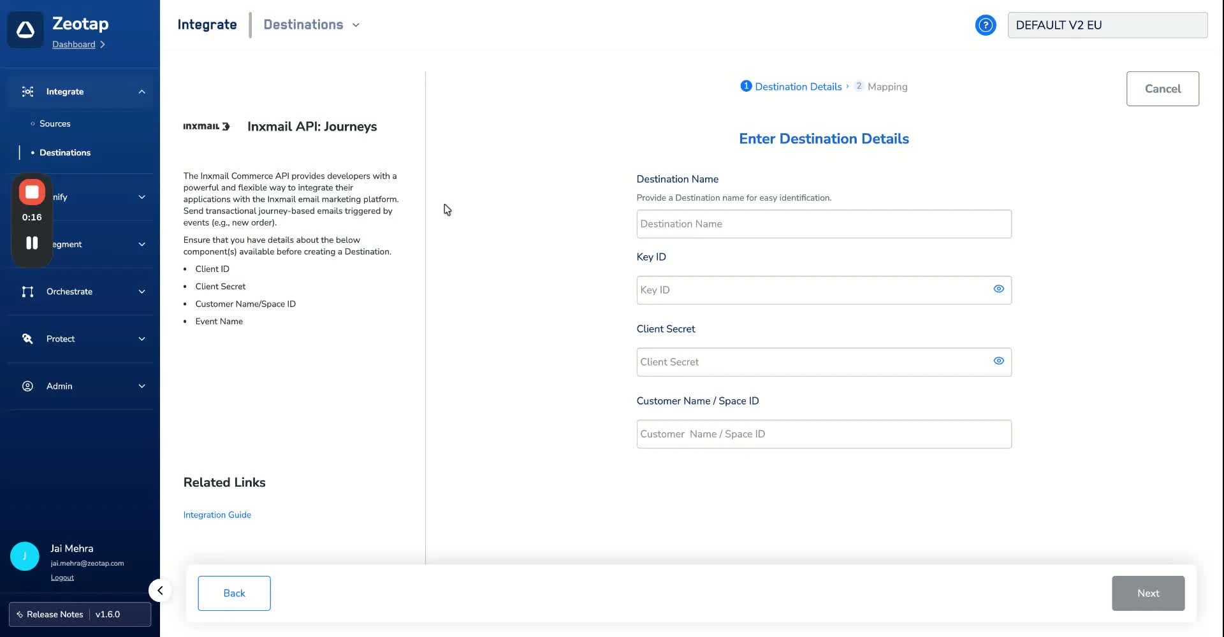Collapse the Integrate menu section

pyautogui.click(x=142, y=92)
